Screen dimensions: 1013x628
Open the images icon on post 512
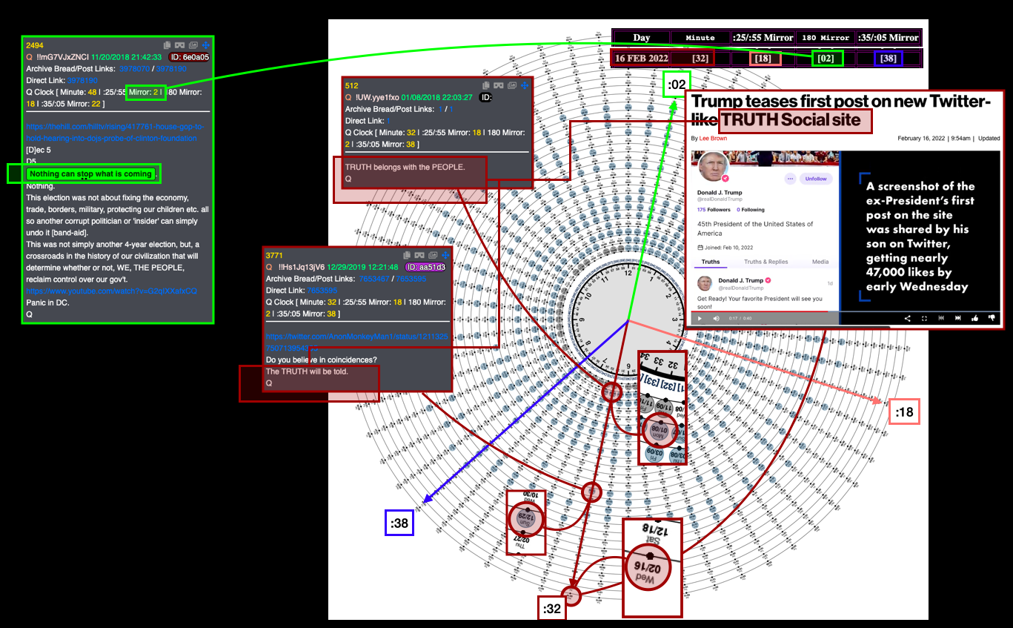coord(512,86)
